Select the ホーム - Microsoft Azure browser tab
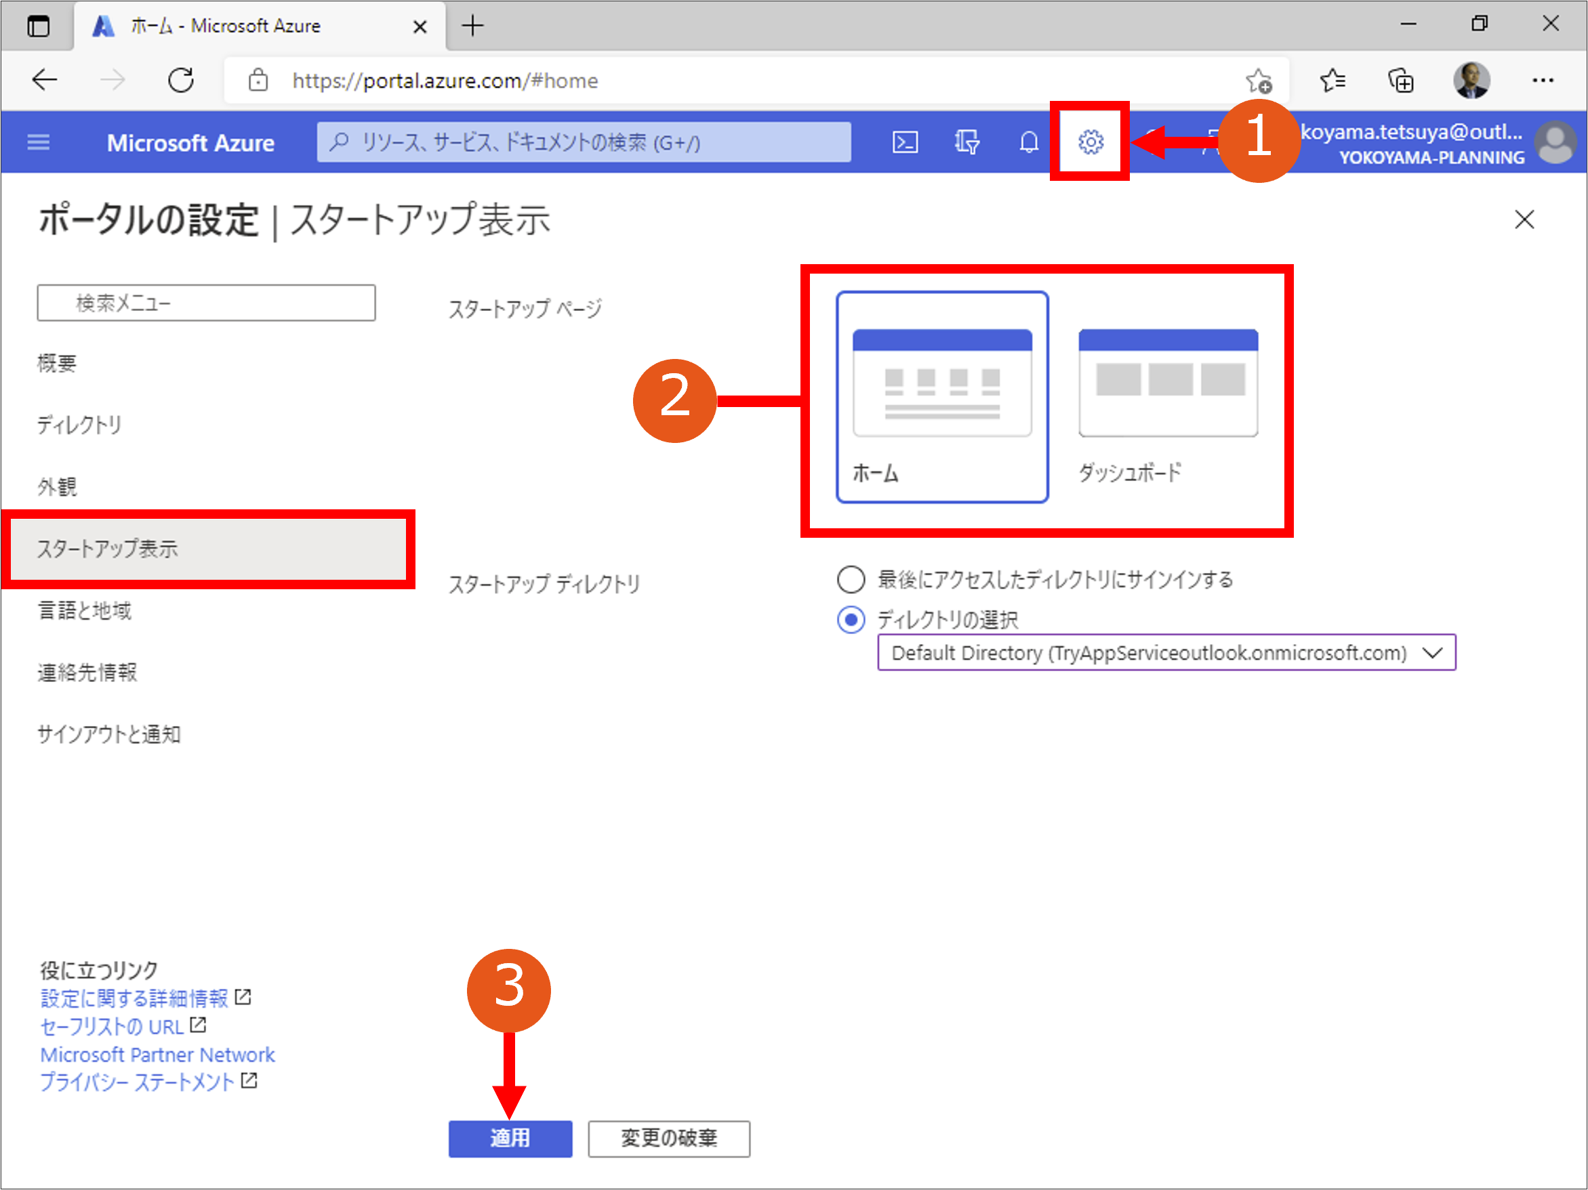This screenshot has width=1588, height=1190. 259,26
